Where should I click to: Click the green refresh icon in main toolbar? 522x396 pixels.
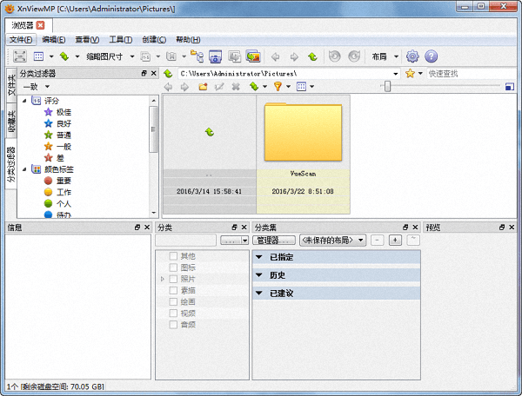pos(64,56)
